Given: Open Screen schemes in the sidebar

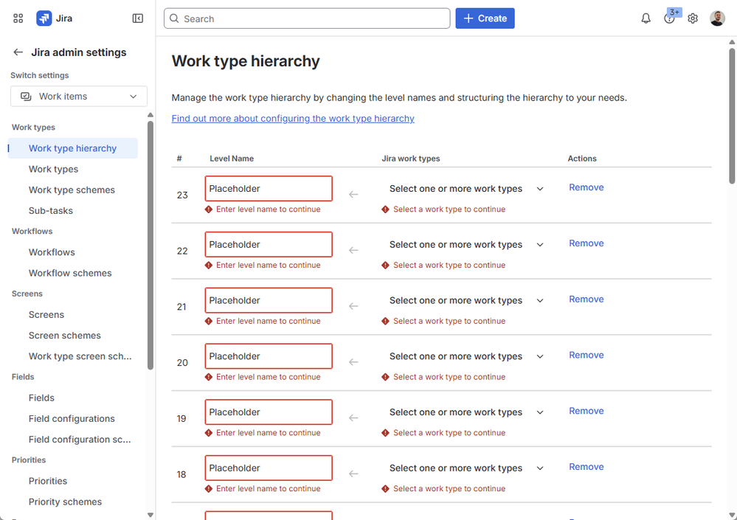Looking at the screenshot, I should [65, 336].
